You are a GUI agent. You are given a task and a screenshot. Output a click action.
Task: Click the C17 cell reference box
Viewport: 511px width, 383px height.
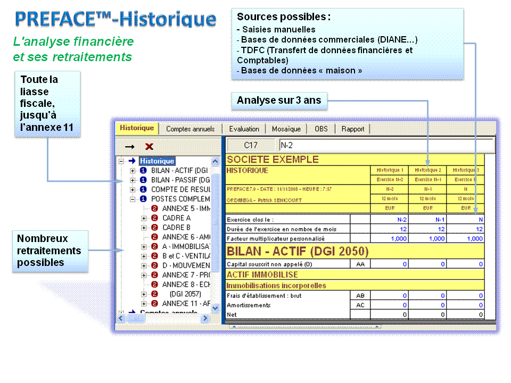coord(251,145)
